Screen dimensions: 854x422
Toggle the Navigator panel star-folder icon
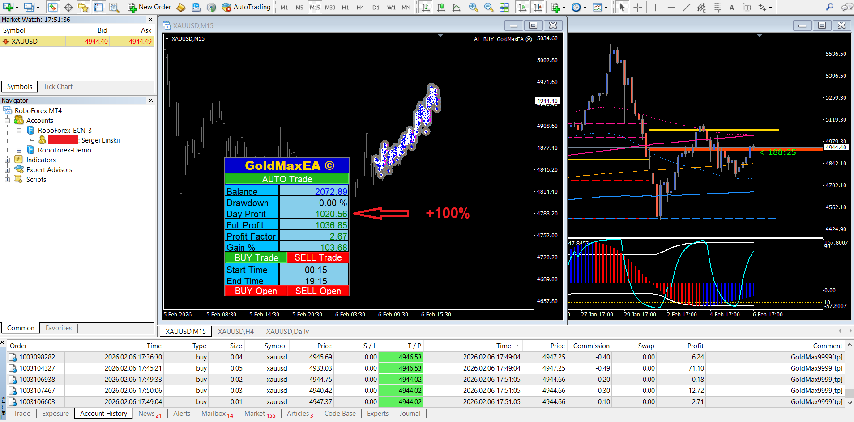[x=83, y=7]
